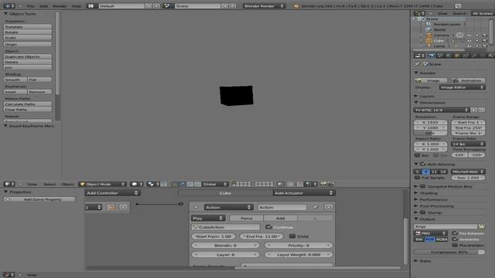
Task: Click the Translate button
Action: point(28,27)
